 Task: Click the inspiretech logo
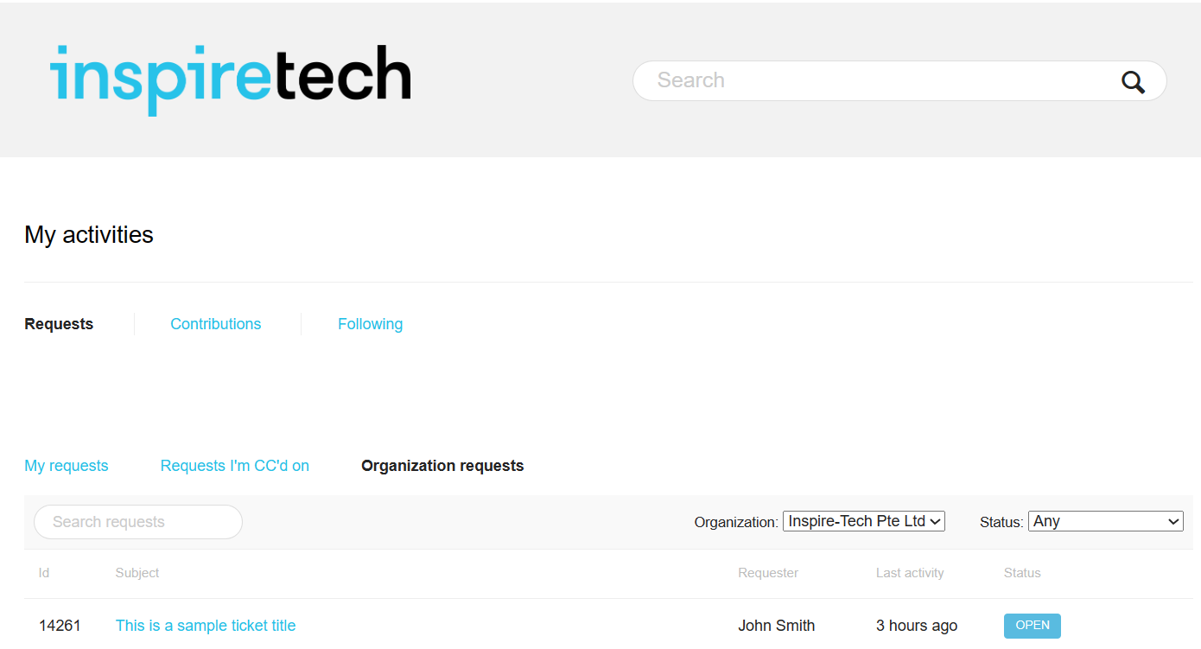231,79
